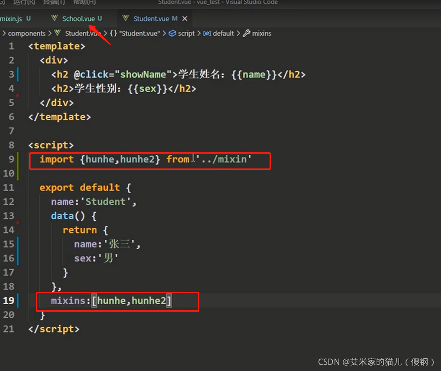The width and height of the screenshot is (441, 371).
Task: Click the U git status on mixin.js tab
Action: 28,18
